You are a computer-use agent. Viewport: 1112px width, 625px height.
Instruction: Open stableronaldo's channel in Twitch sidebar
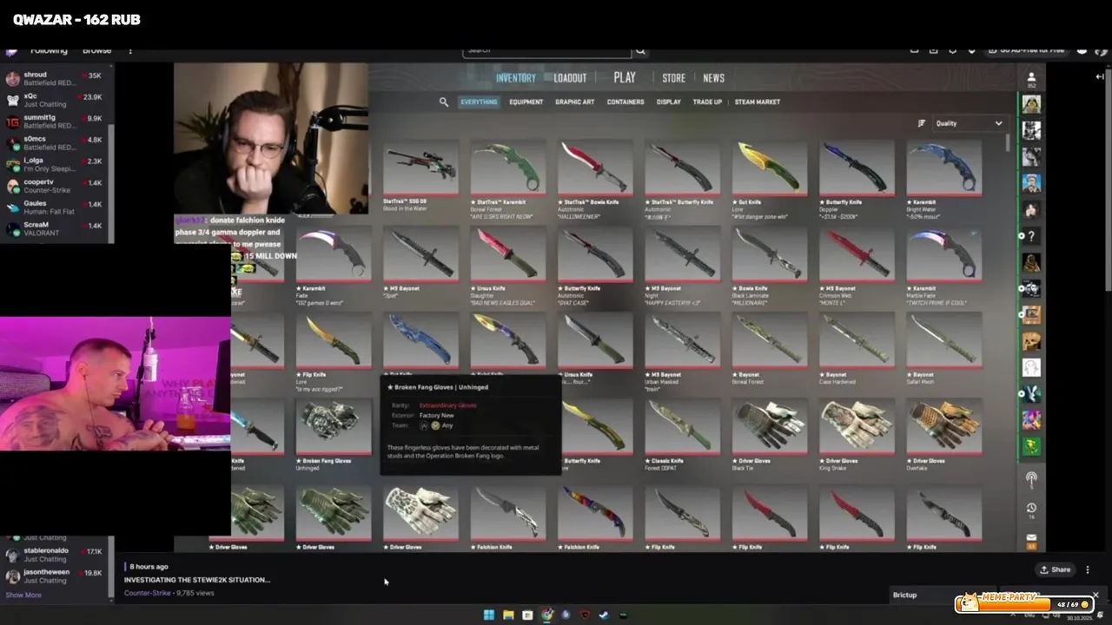[55, 555]
